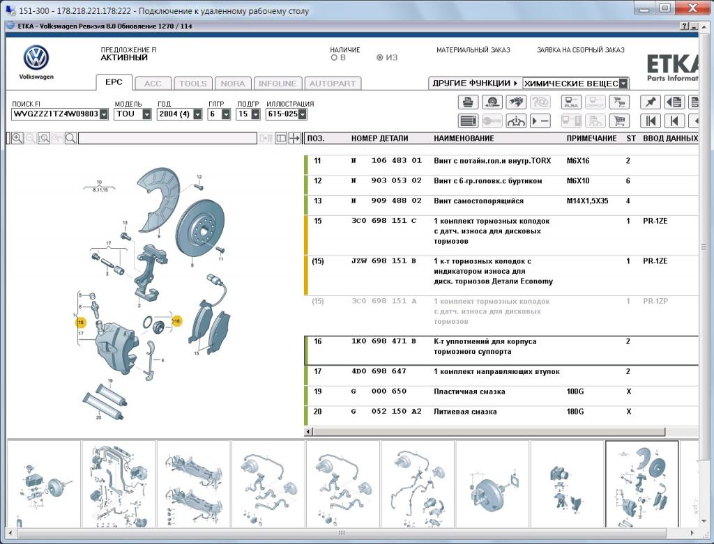
Task: Select the 'ИЗ' availability radio button
Action: [x=380, y=58]
